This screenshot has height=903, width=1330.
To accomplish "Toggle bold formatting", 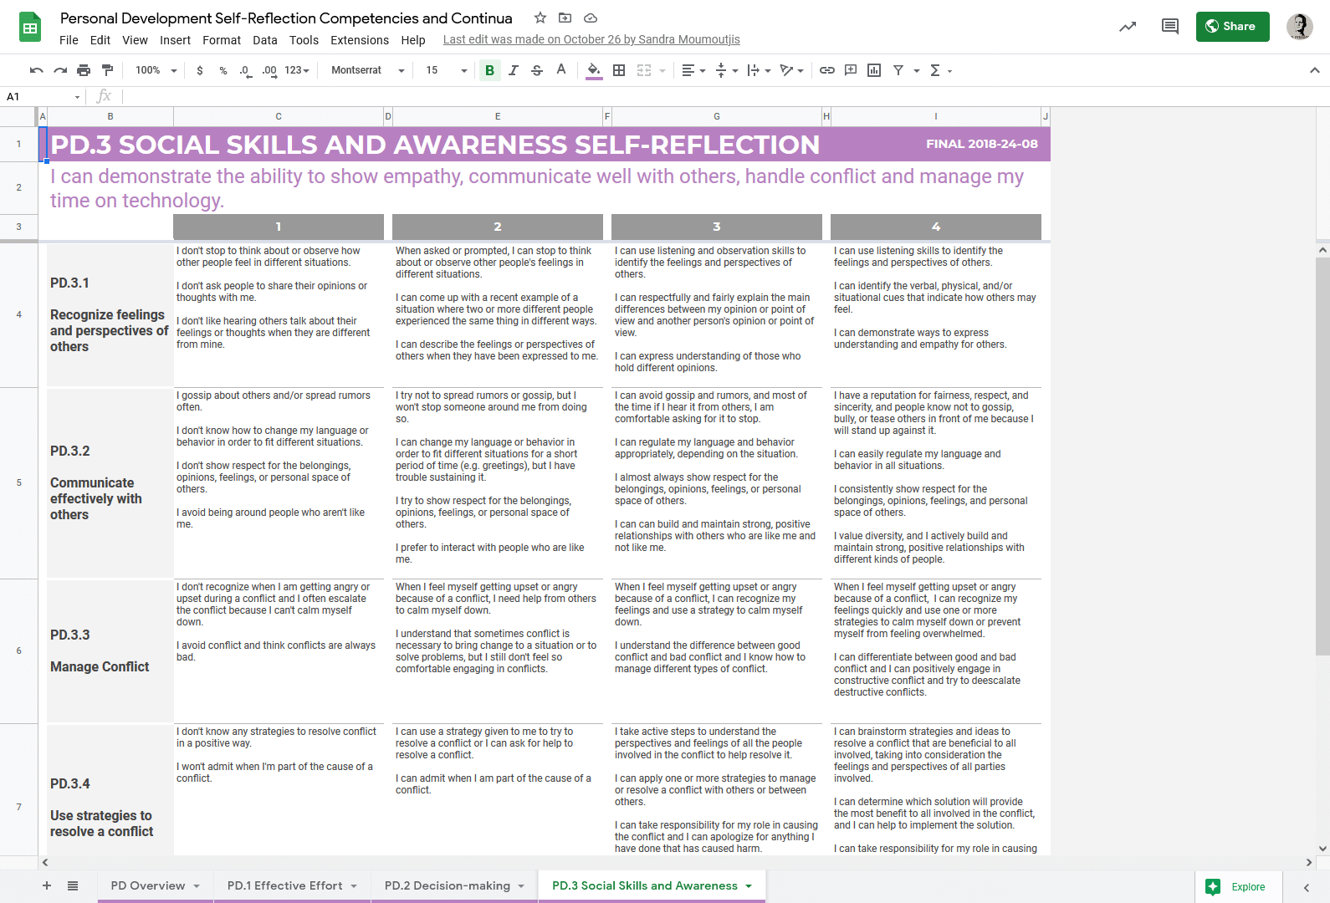I will click(489, 70).
